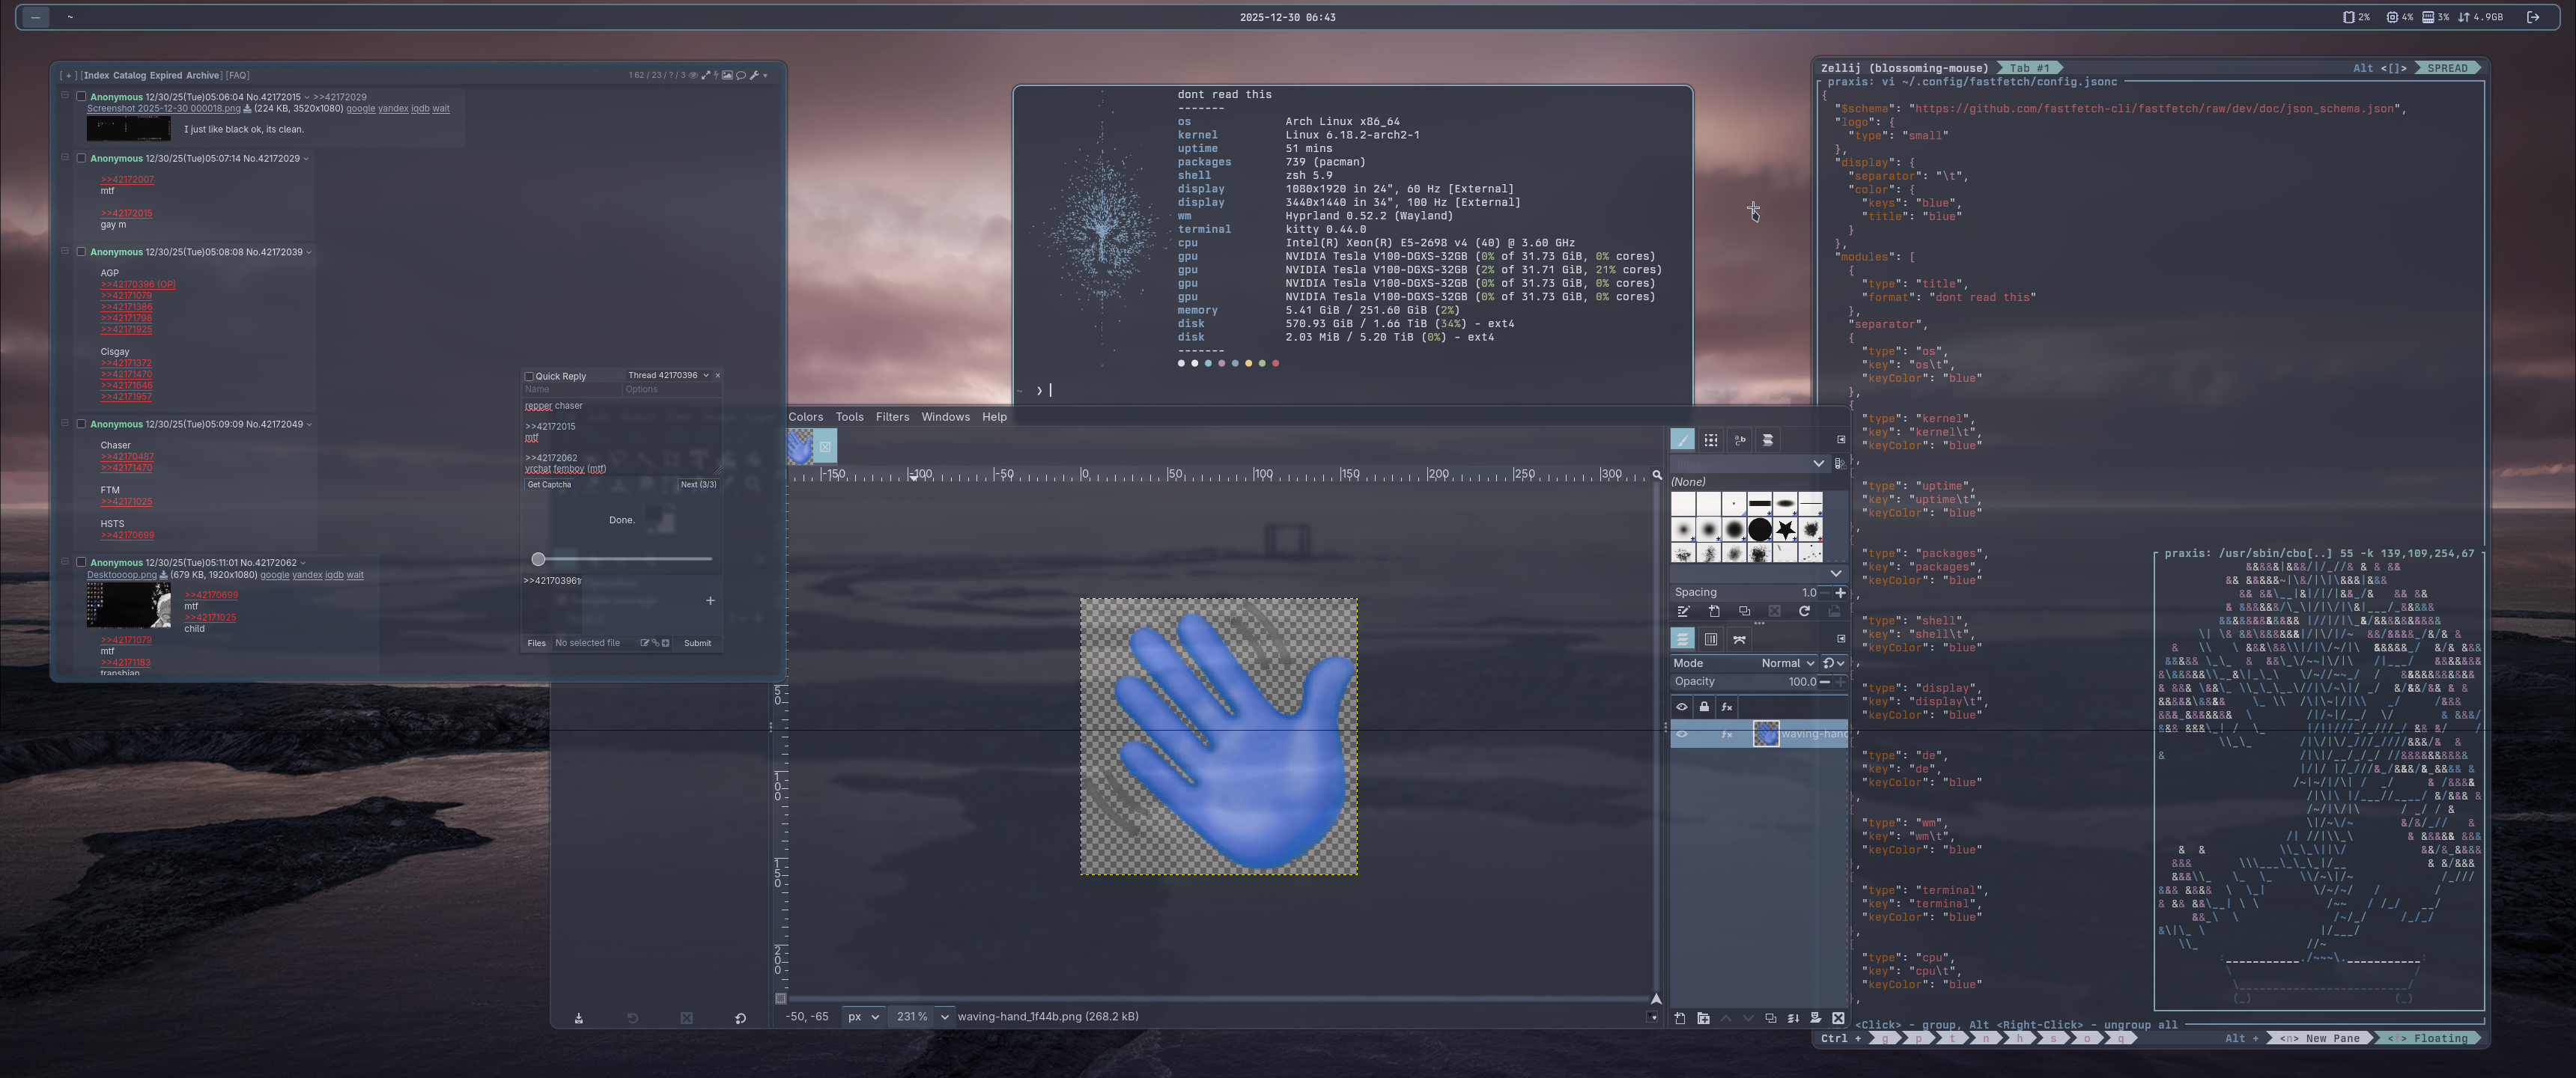Screen dimensions: 2576x1078
Task: Tick the Quick Reply checkbox
Action: coord(529,377)
